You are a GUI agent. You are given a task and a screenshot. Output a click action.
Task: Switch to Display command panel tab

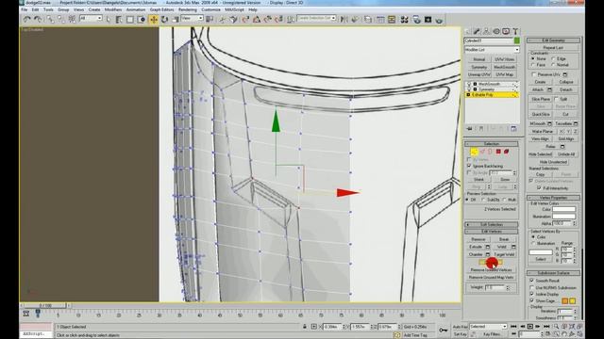point(506,31)
